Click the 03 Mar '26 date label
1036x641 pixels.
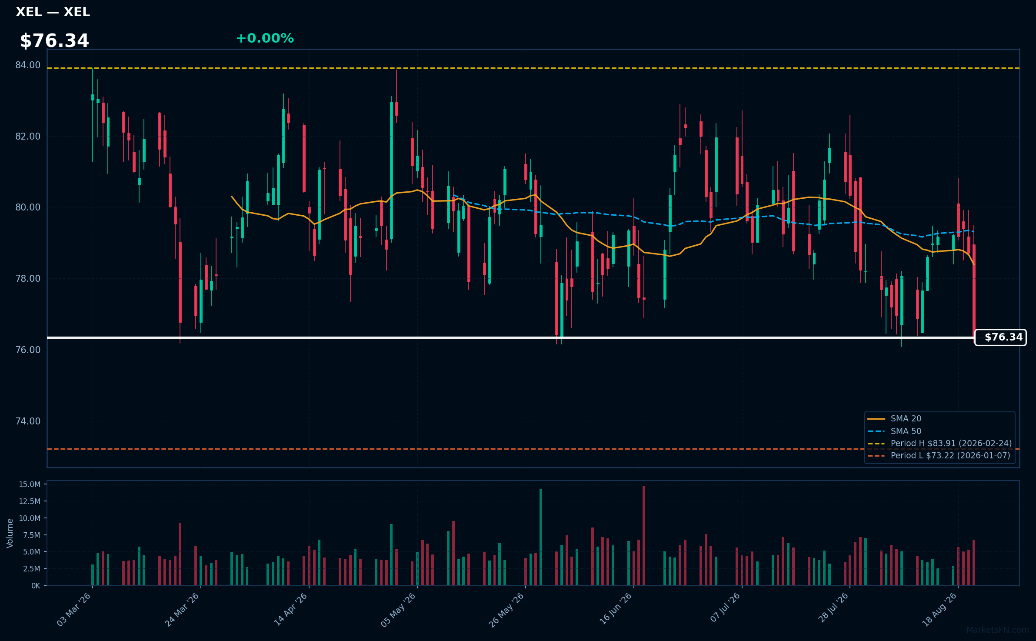tap(74, 610)
